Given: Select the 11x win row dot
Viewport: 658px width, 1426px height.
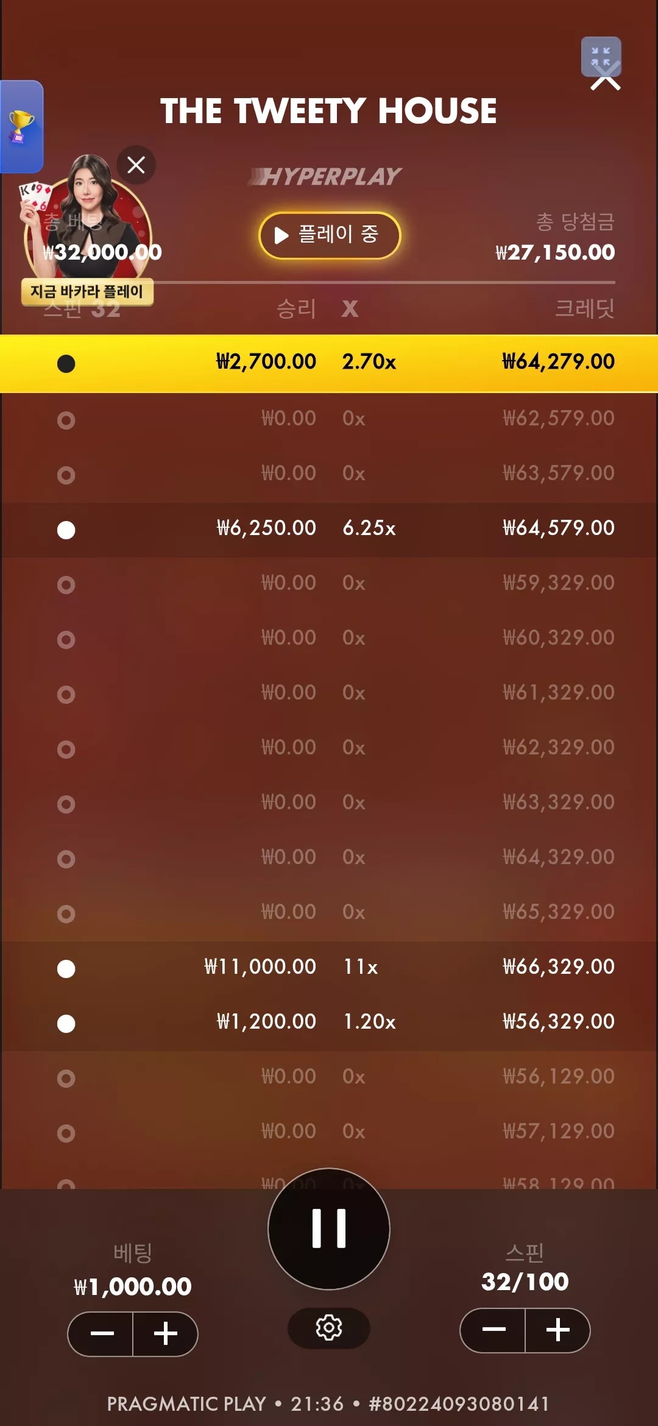Looking at the screenshot, I should [66, 969].
